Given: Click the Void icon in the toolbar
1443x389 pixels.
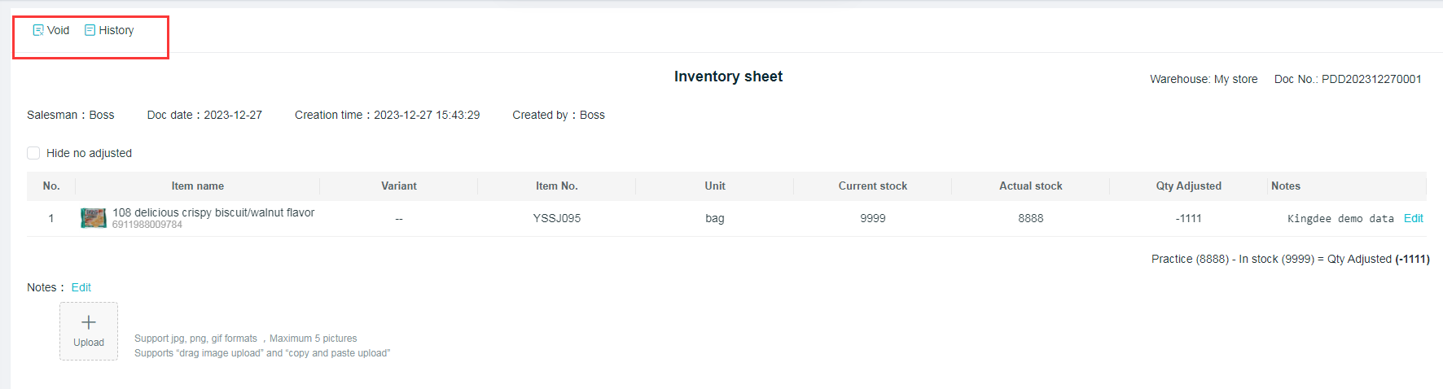Looking at the screenshot, I should click(x=38, y=30).
